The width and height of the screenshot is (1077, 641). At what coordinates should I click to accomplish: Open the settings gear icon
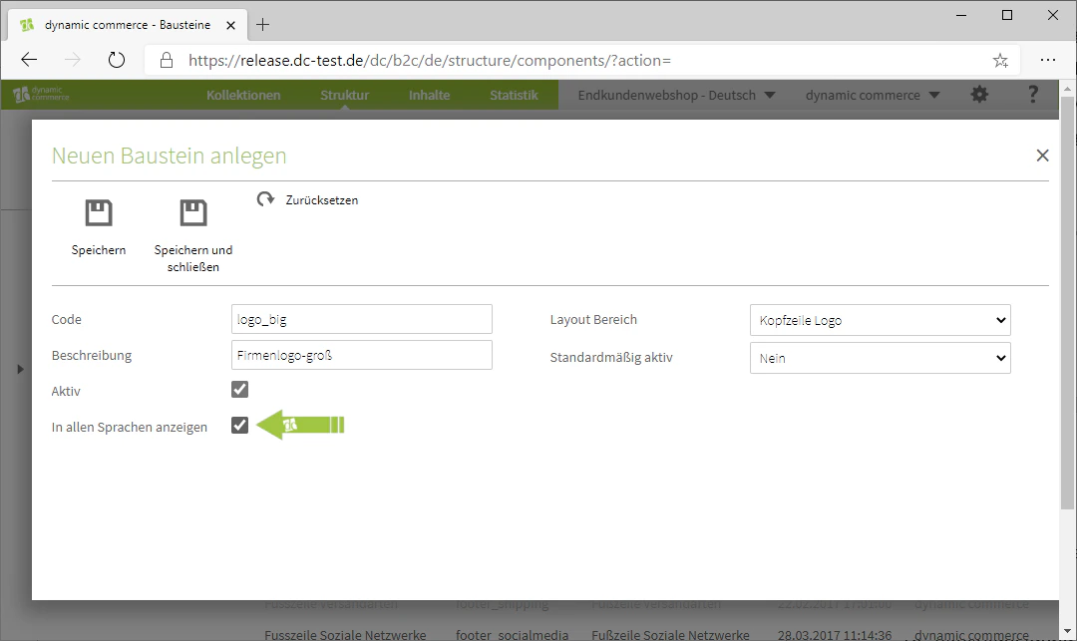click(x=979, y=95)
